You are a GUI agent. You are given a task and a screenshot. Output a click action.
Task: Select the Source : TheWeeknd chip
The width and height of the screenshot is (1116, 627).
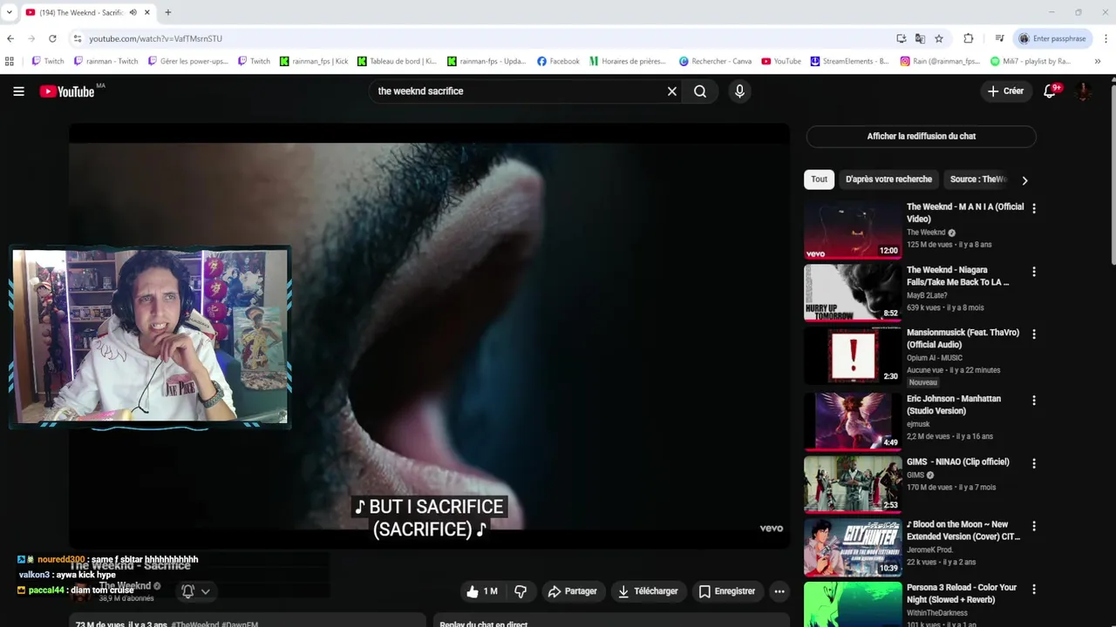(977, 179)
